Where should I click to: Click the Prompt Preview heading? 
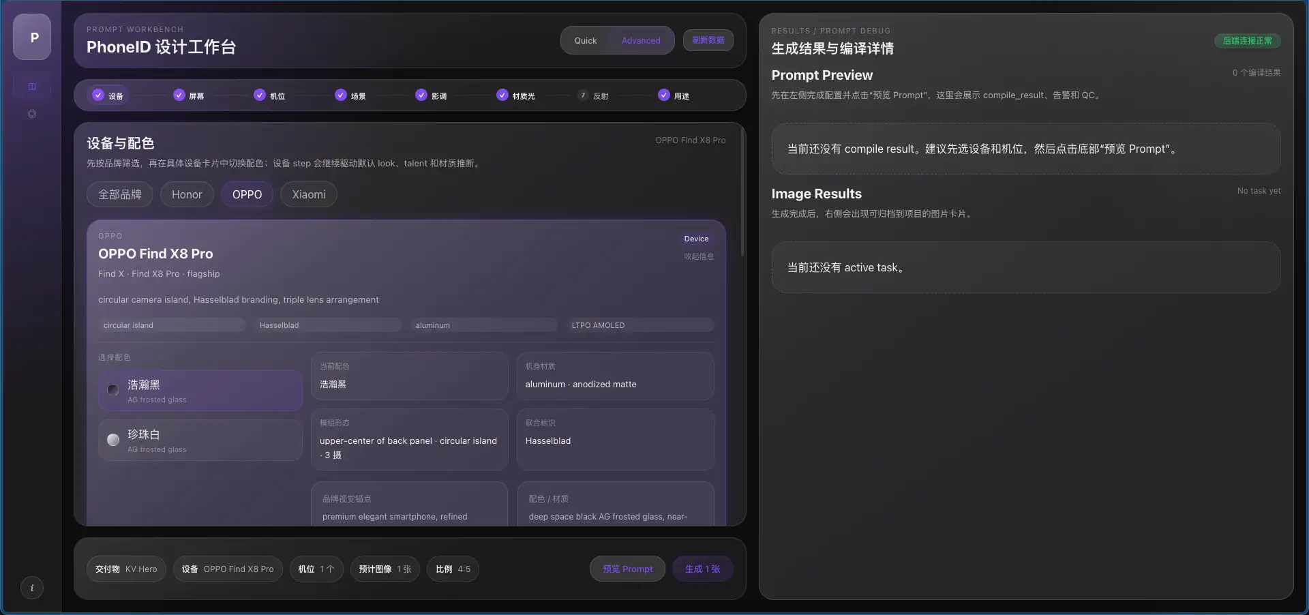tap(822, 75)
